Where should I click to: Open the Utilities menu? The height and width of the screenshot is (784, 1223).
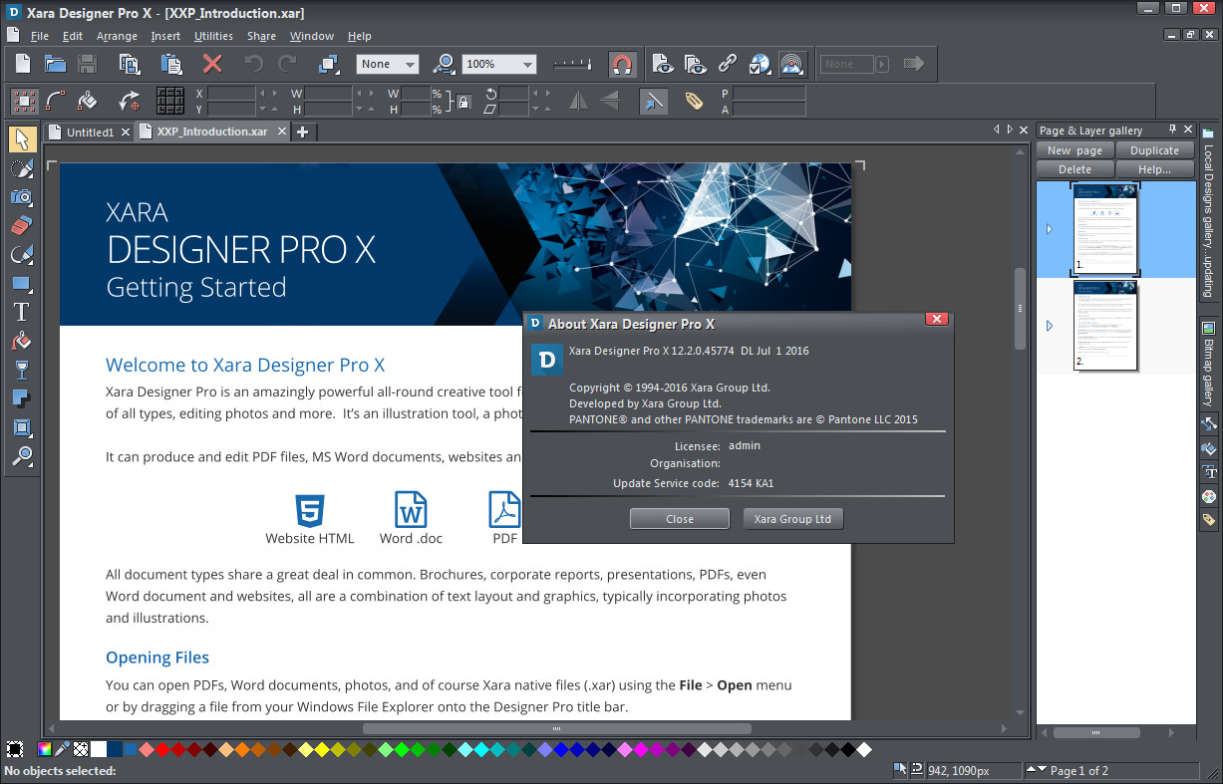click(213, 36)
